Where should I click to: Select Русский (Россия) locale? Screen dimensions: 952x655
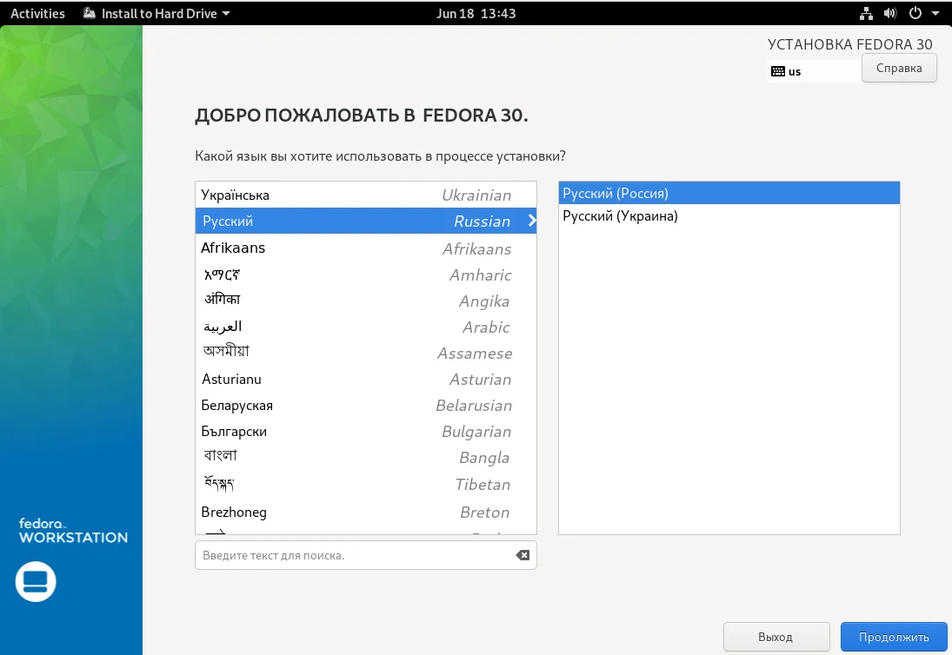coord(729,193)
